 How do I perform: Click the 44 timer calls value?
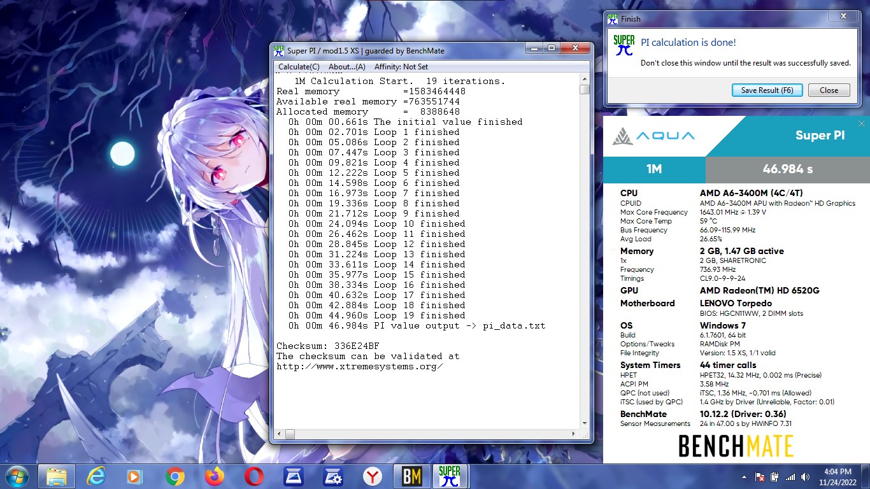pos(728,365)
